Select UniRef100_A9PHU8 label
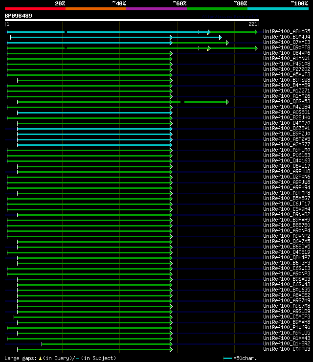Viewport: 313px width, 362px height. (287, 171)
